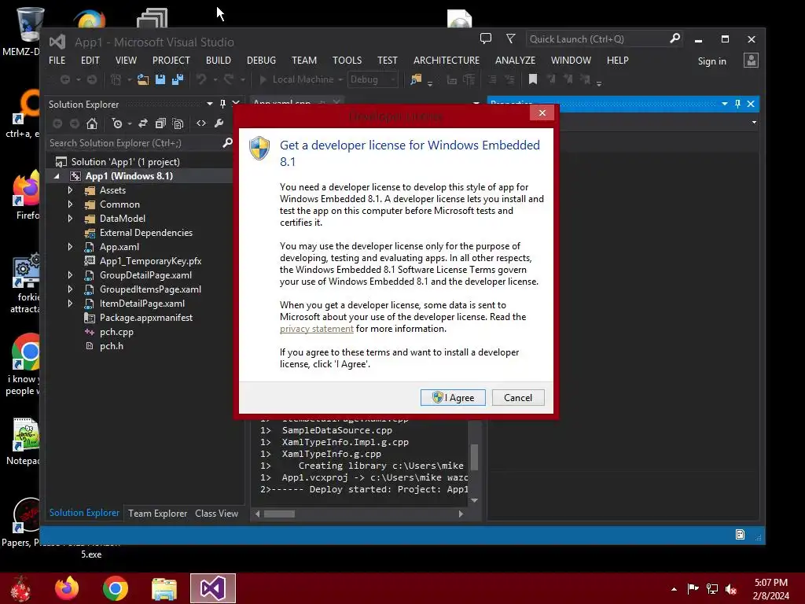Open the ARCHITECTURE menu
The height and width of the screenshot is (604, 805).
[x=447, y=60]
